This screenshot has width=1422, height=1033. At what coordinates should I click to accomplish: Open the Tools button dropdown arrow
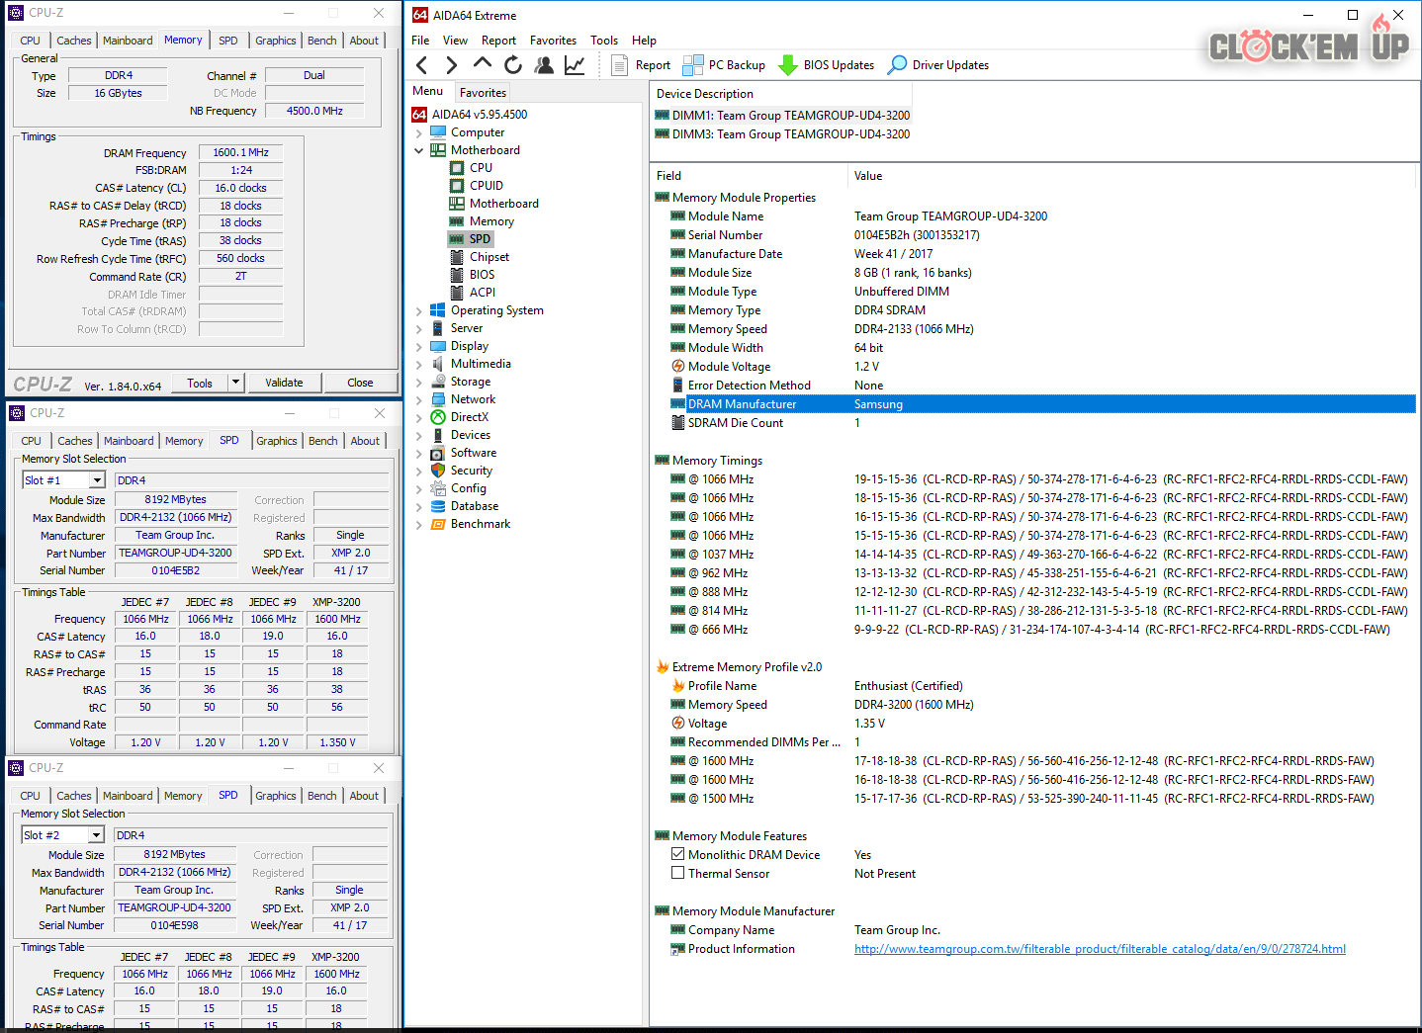[235, 383]
